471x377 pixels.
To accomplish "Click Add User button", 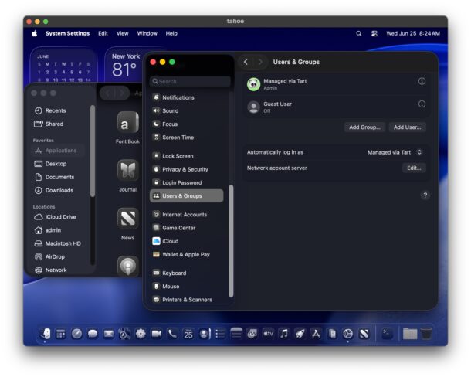I will point(407,127).
